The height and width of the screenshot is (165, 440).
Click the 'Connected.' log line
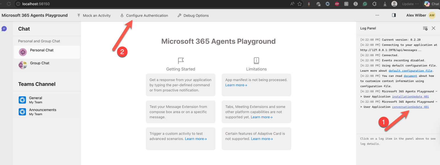click(379, 55)
